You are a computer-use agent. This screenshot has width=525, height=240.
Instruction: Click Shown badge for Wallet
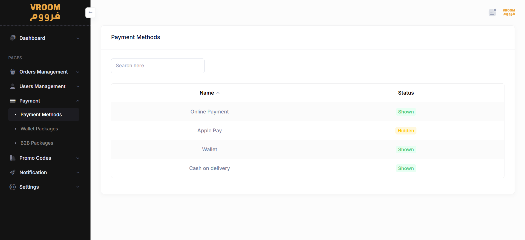point(406,150)
